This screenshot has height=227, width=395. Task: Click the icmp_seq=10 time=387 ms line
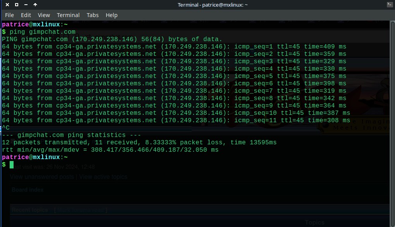(x=176, y=113)
